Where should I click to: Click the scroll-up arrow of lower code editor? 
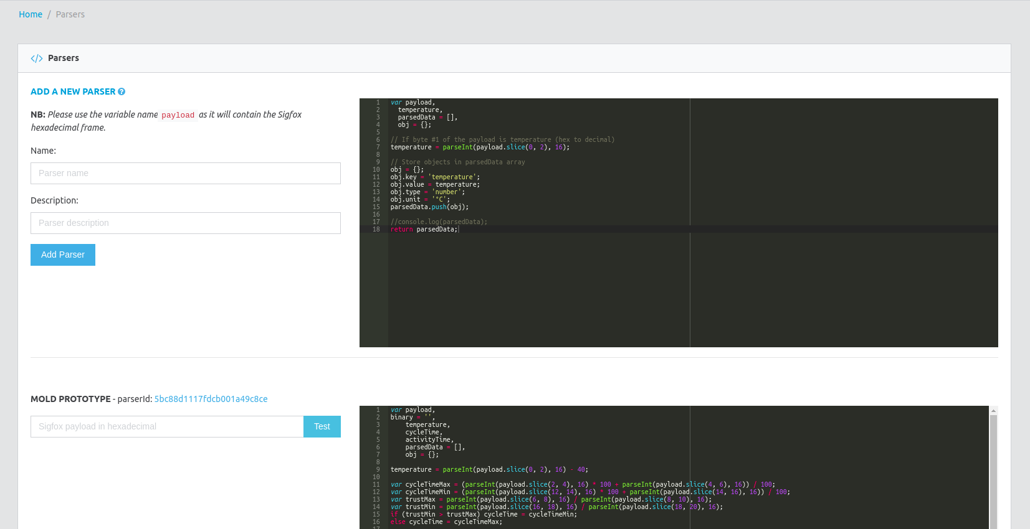point(993,411)
